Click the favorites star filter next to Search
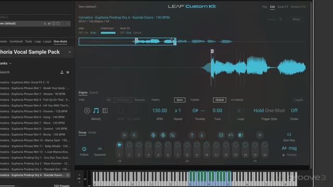Screen dimensions: 333x187 click(x=68, y=72)
